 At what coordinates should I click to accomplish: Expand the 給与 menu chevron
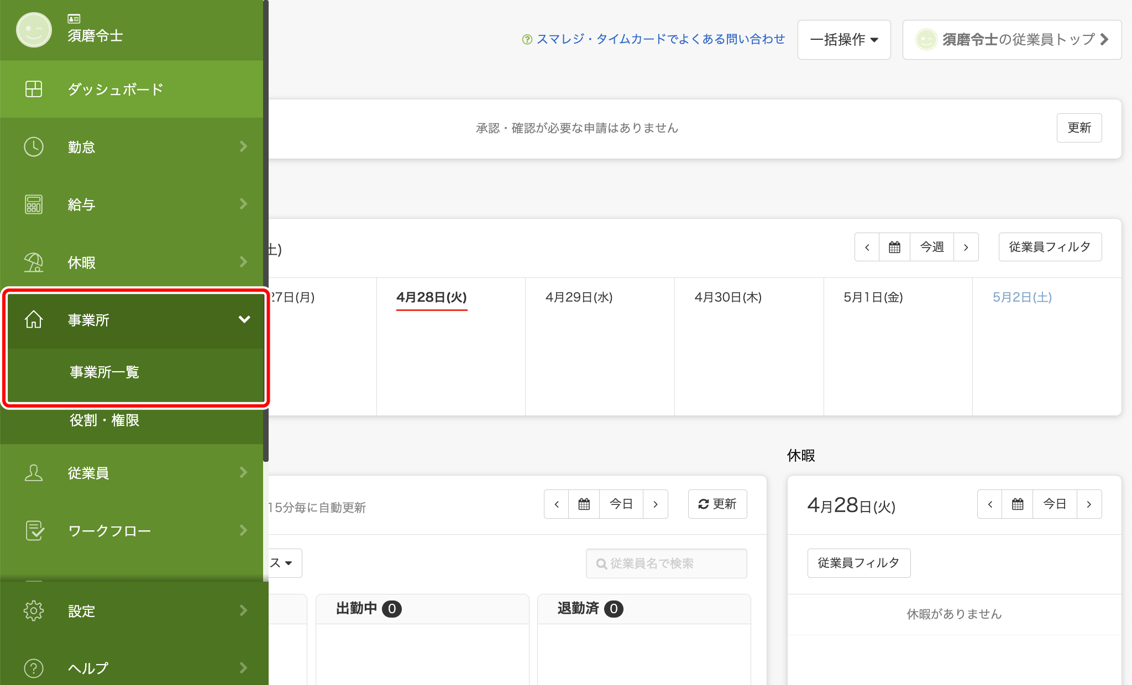click(243, 204)
